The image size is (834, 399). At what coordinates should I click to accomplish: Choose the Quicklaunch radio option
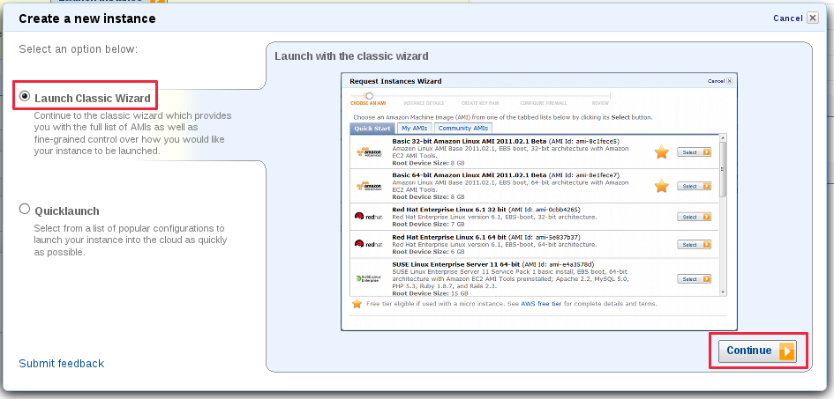25,209
